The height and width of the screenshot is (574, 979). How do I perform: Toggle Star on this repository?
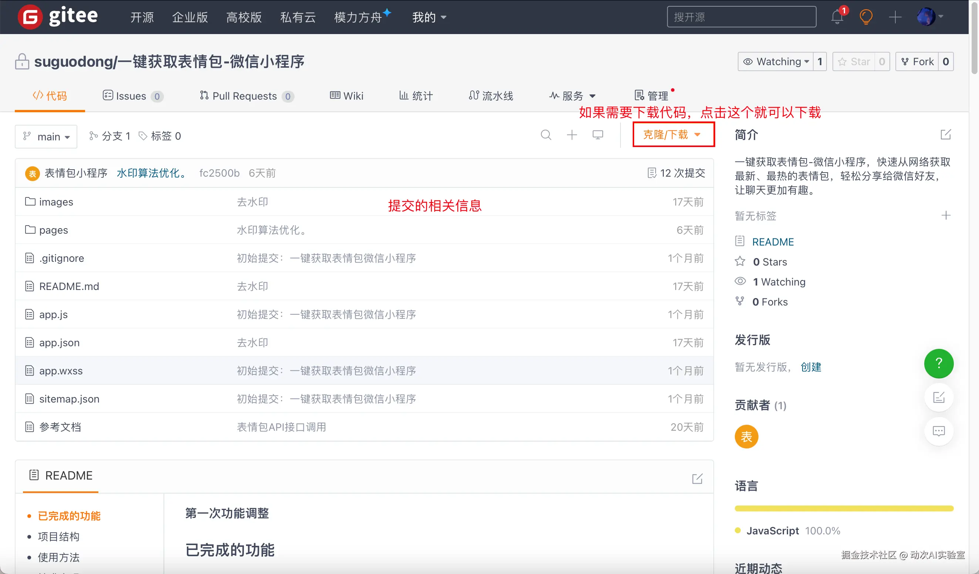[x=854, y=61]
